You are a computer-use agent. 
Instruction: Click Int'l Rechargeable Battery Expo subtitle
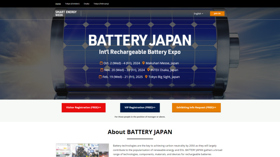click(x=140, y=52)
